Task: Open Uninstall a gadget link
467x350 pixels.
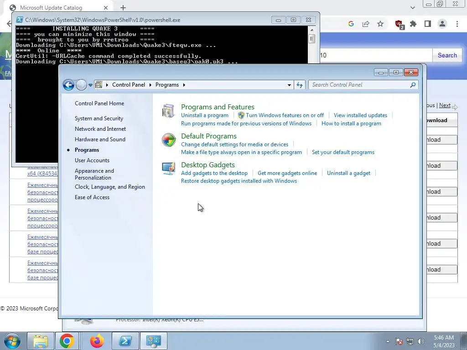Action: (348, 173)
